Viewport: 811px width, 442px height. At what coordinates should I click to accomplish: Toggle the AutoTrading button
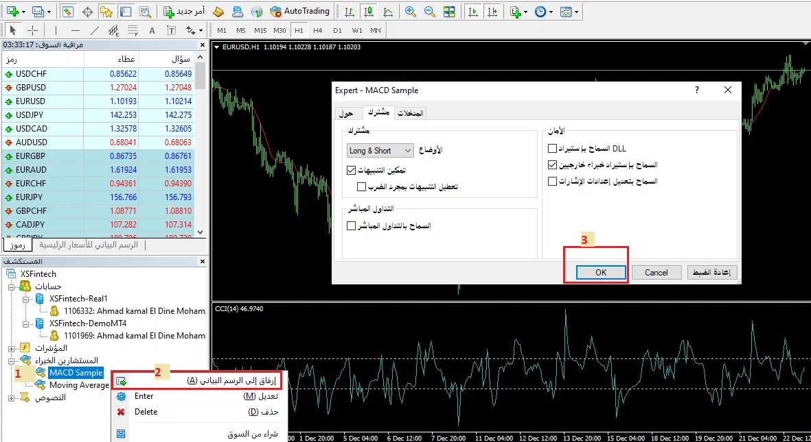pyautogui.click(x=299, y=11)
